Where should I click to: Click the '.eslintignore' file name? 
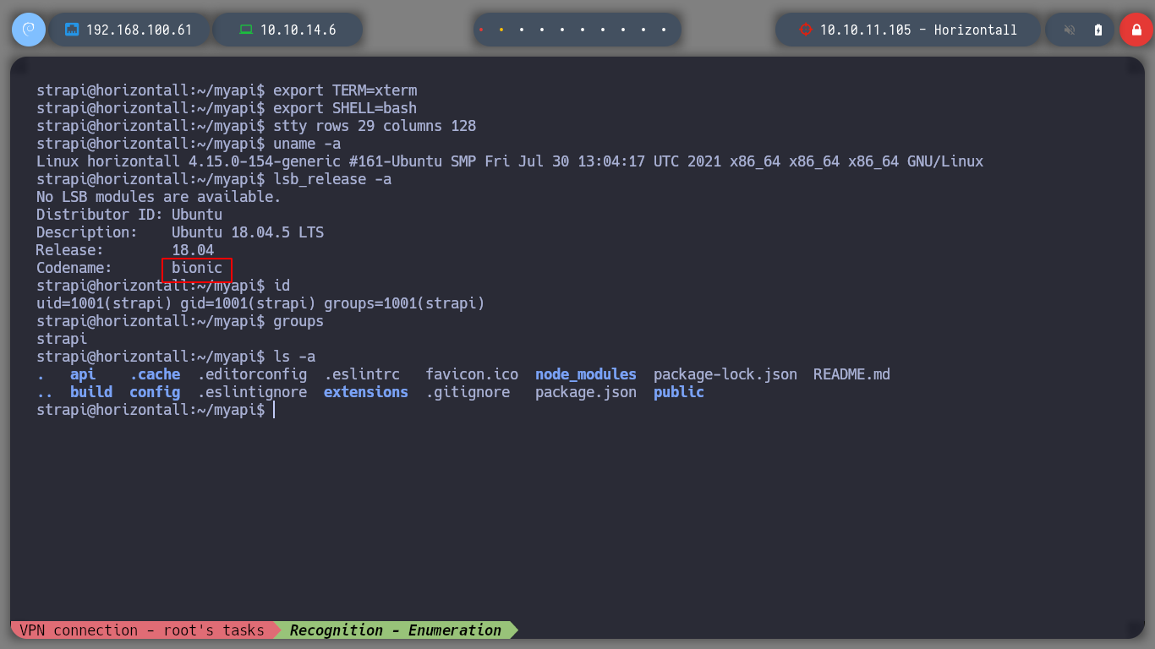pos(252,392)
